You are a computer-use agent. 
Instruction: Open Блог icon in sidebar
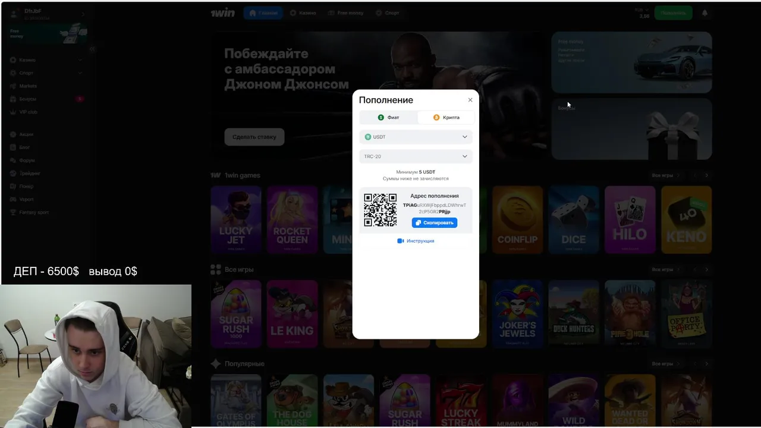[x=13, y=147]
